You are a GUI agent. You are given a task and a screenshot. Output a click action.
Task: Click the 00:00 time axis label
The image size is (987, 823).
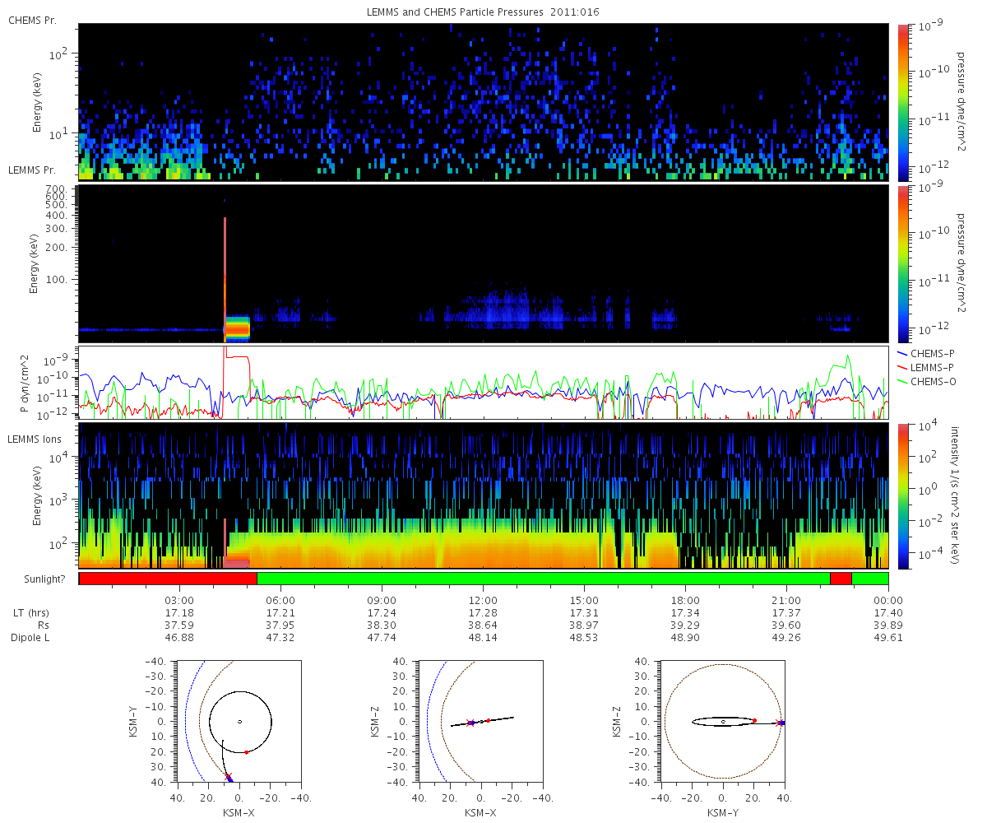click(888, 600)
